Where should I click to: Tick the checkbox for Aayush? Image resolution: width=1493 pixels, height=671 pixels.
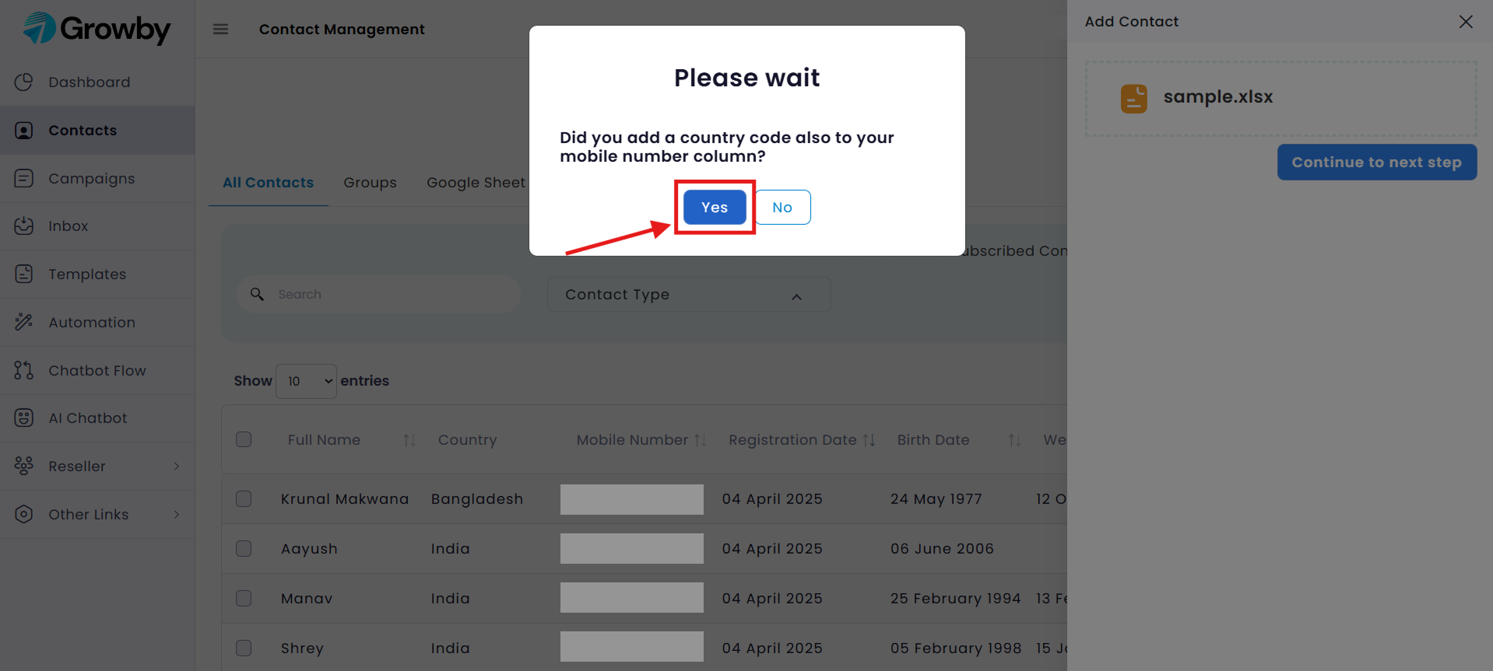tap(244, 548)
